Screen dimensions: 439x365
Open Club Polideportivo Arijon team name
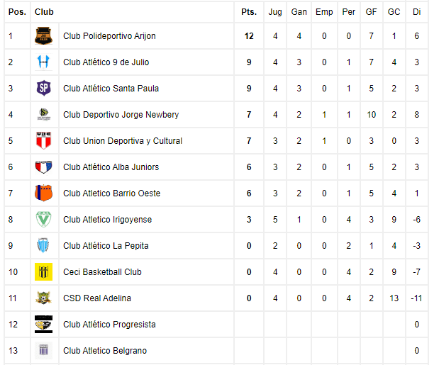(109, 36)
